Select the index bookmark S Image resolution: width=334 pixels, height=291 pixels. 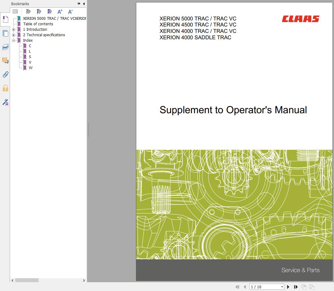tap(30, 57)
